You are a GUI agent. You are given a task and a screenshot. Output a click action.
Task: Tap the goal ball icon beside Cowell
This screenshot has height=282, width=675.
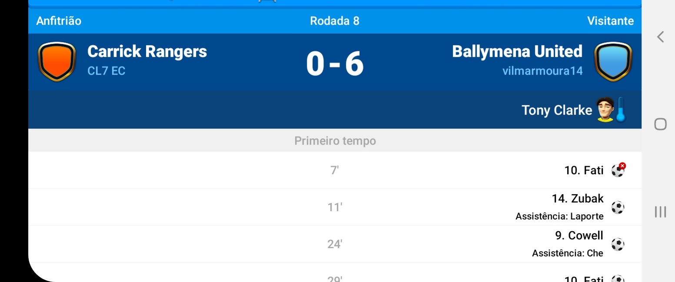[x=618, y=244]
